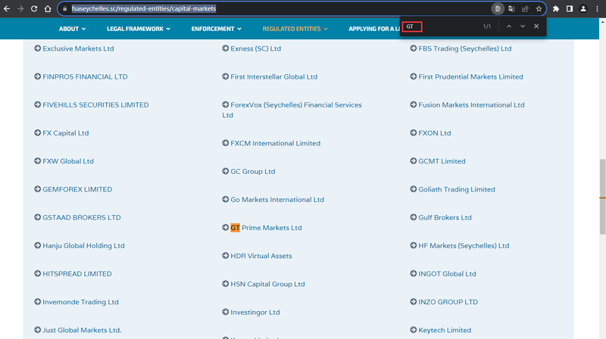Open the browser home page
This screenshot has width=606, height=339.
(48, 8)
